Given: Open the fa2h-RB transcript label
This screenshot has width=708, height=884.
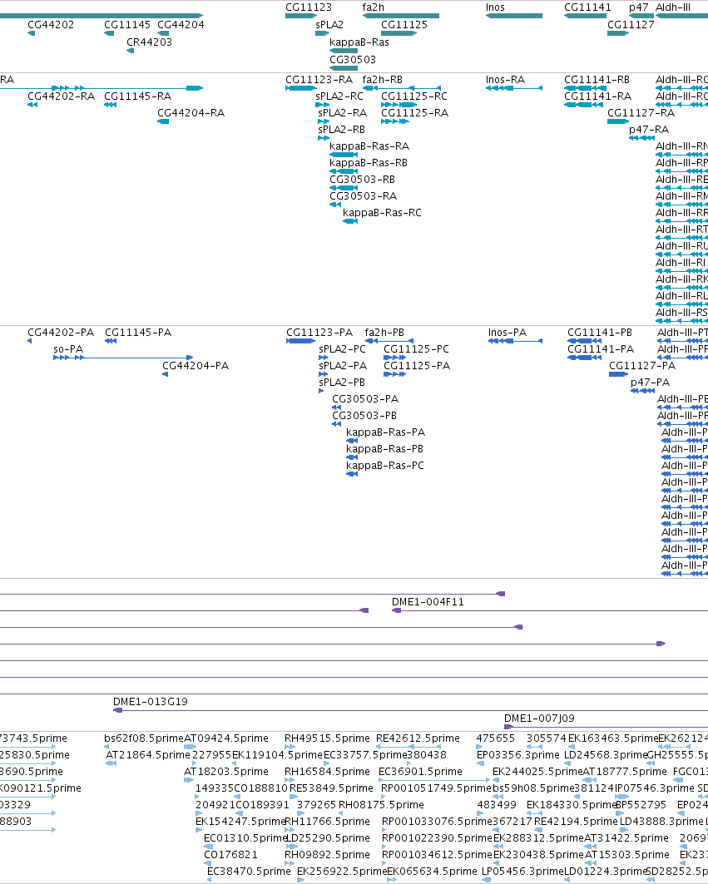Looking at the screenshot, I should tap(383, 80).
